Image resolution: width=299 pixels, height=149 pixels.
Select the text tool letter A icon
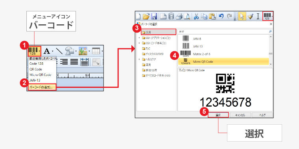tap(47, 51)
